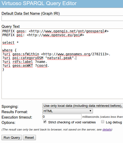Click the milliseconds note beside timeout field
Viewport: 123px width, 143px height.
click(103, 117)
